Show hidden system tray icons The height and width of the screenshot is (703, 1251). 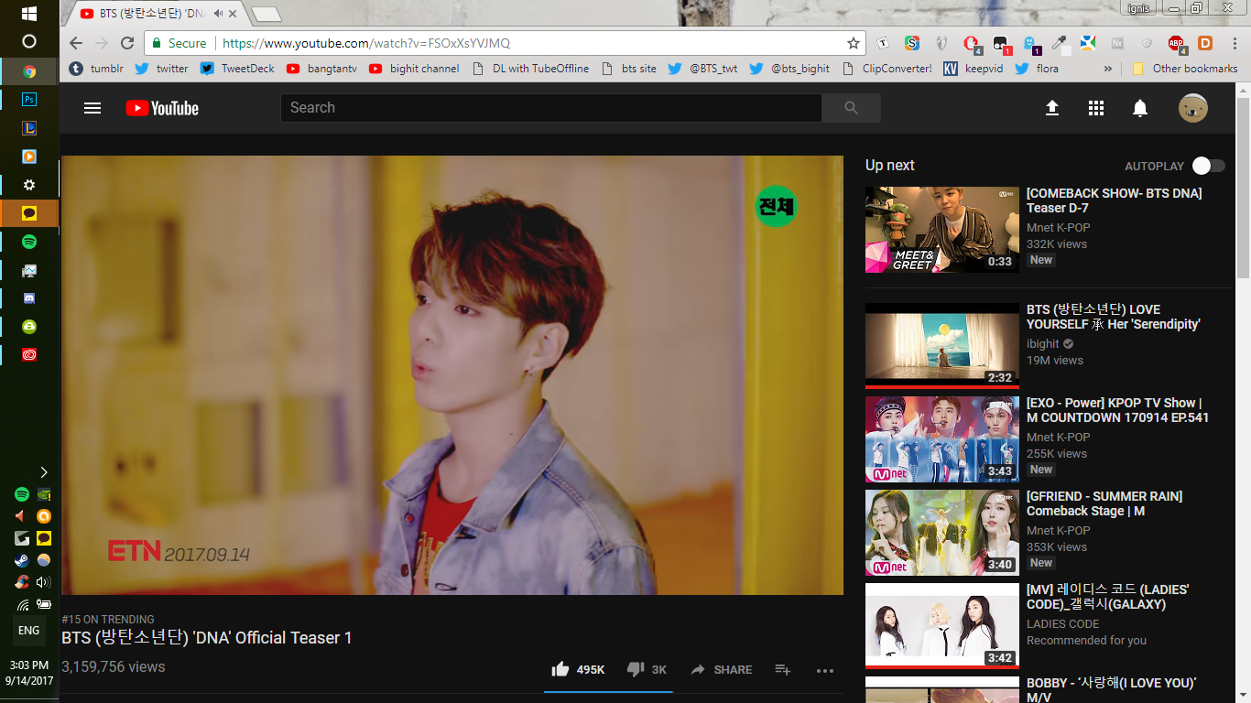pos(43,472)
